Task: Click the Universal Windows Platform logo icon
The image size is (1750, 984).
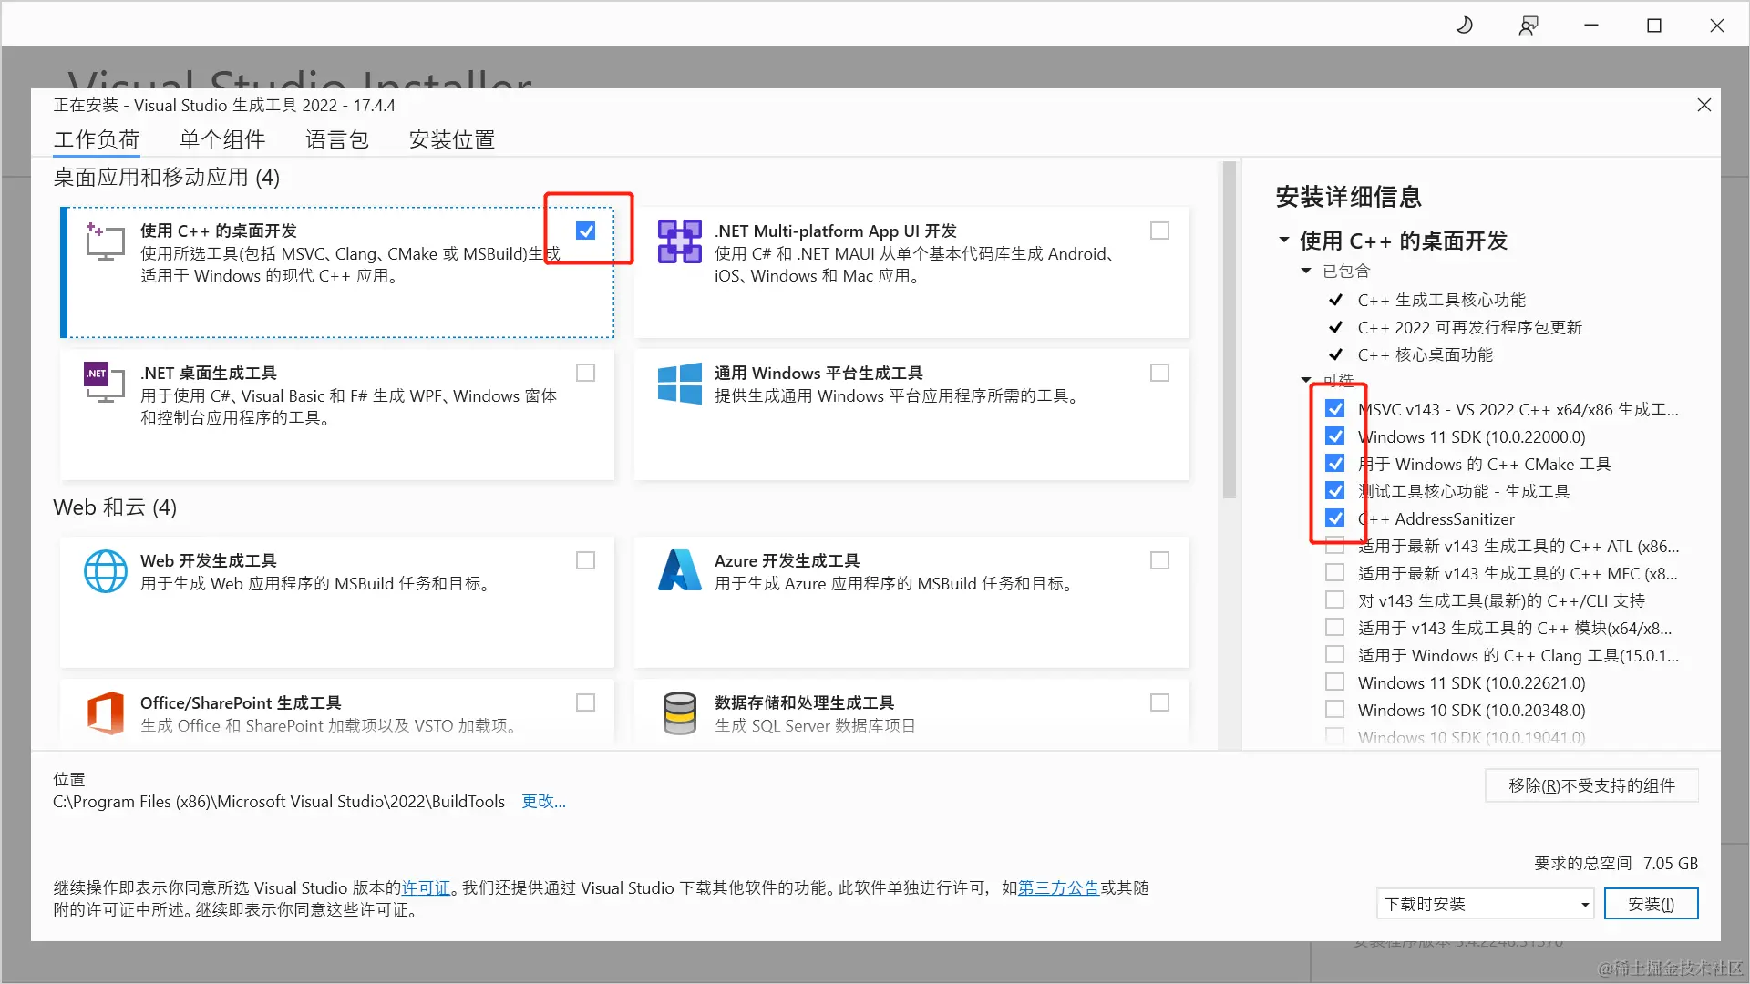Action: pyautogui.click(x=679, y=384)
